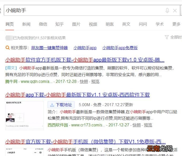This screenshot has height=156, width=182.
Task: Select the 学术 tab
Action: [160, 24]
